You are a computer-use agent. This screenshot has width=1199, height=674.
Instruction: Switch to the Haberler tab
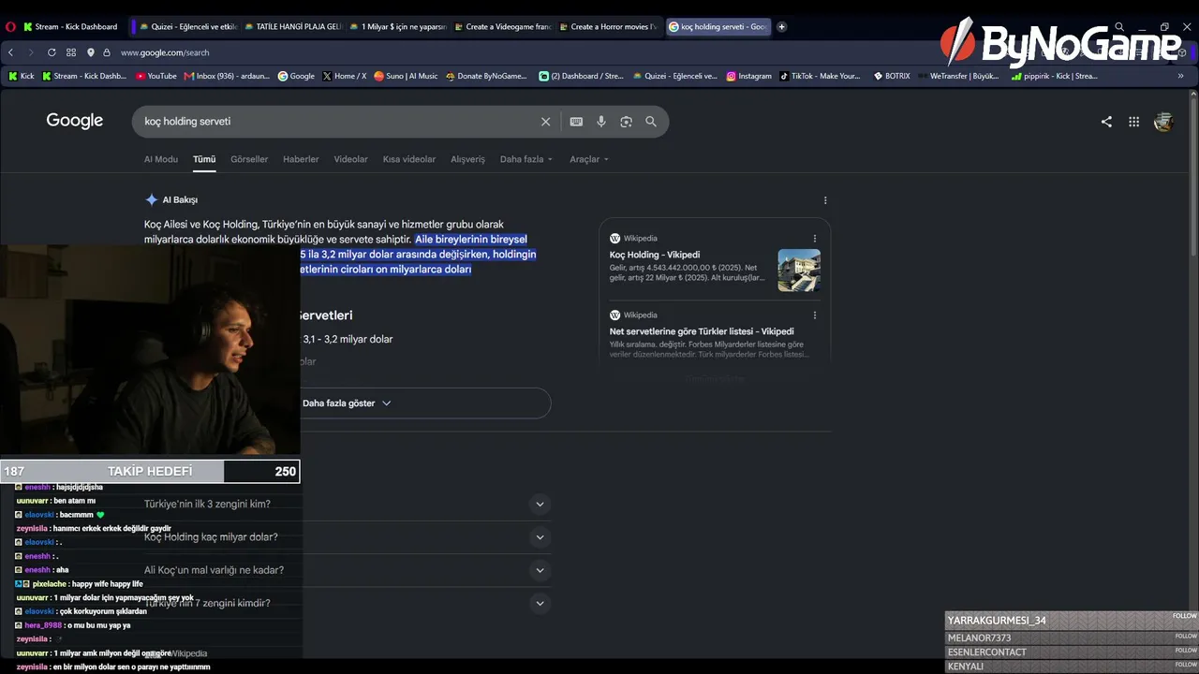coord(301,159)
